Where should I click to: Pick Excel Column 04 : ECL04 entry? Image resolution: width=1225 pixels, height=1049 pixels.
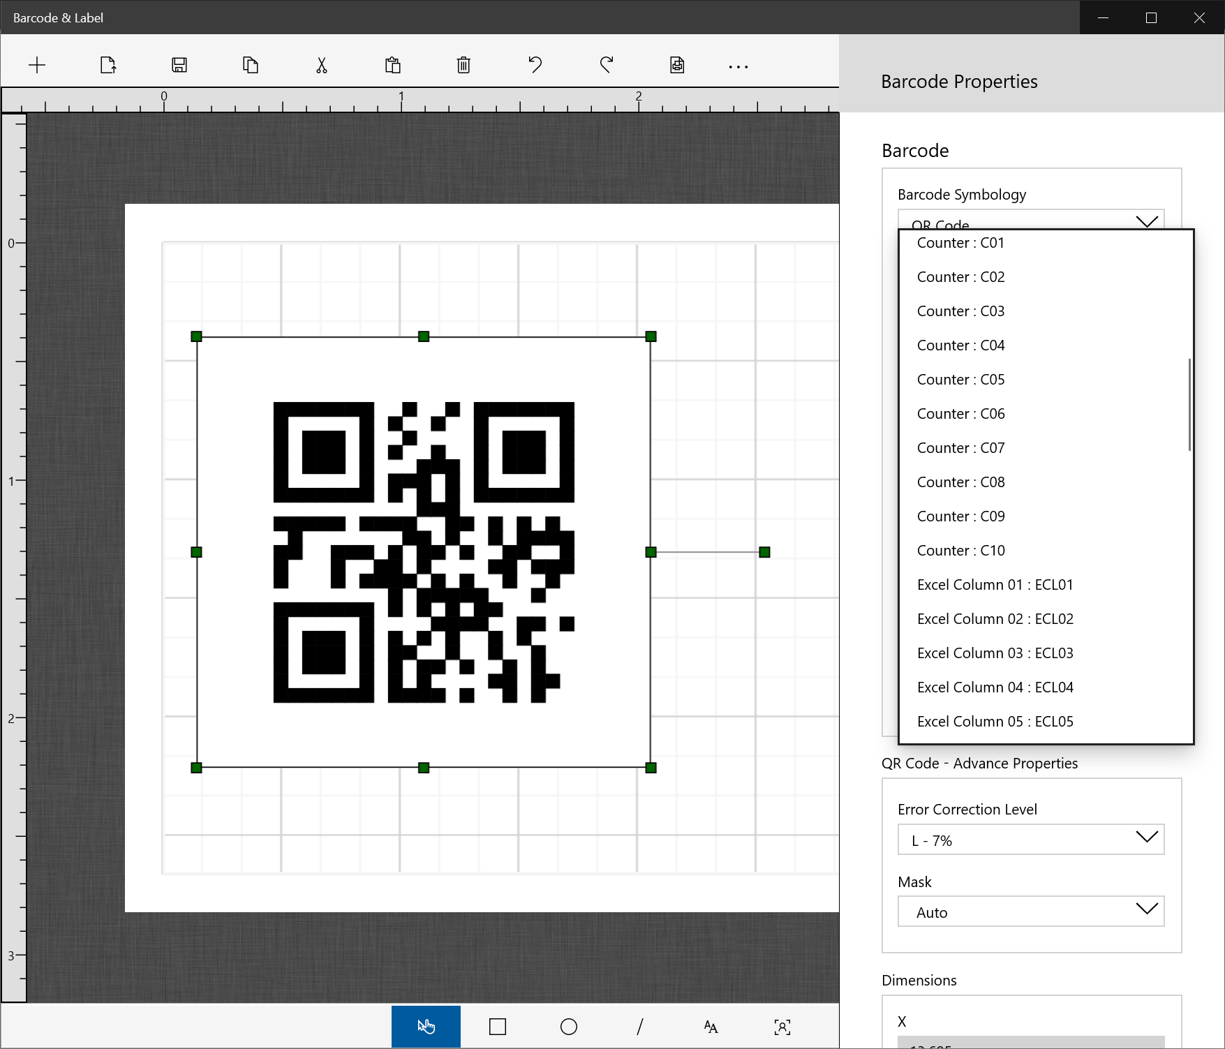[1046, 687]
